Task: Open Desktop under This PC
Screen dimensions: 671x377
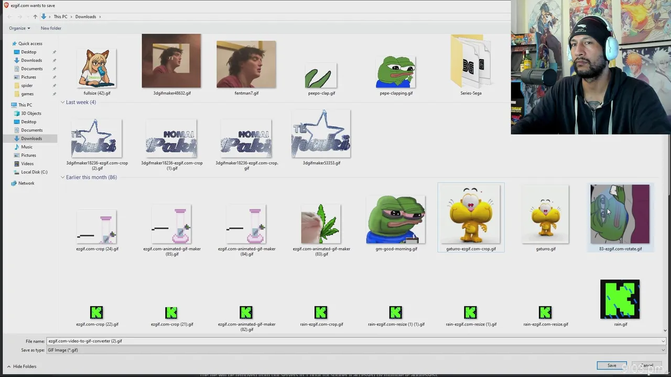Action: (x=28, y=121)
